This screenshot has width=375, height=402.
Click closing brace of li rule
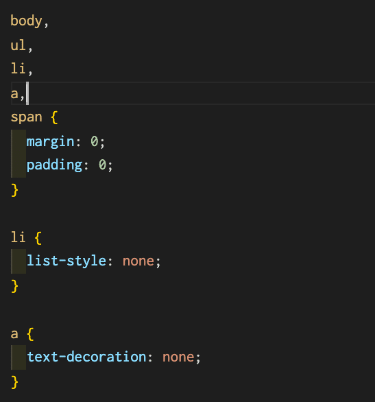coord(14,286)
